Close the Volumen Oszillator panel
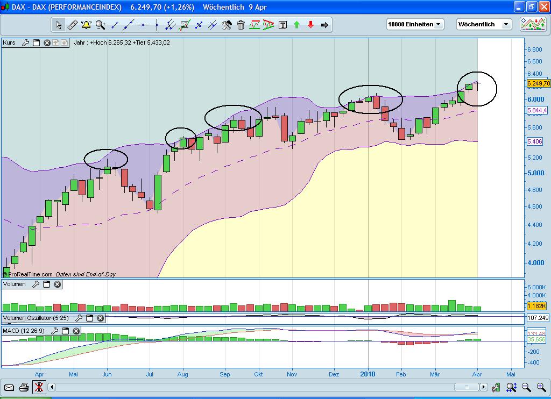The image size is (551, 399). click(x=100, y=318)
